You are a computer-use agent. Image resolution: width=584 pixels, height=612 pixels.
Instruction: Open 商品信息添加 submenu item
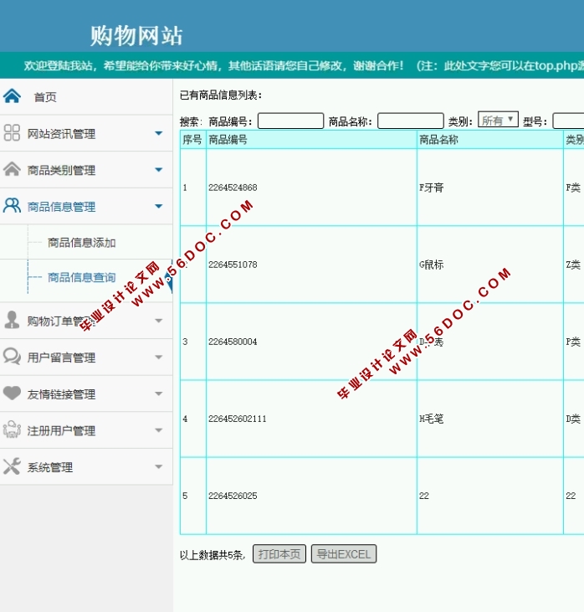pos(81,243)
